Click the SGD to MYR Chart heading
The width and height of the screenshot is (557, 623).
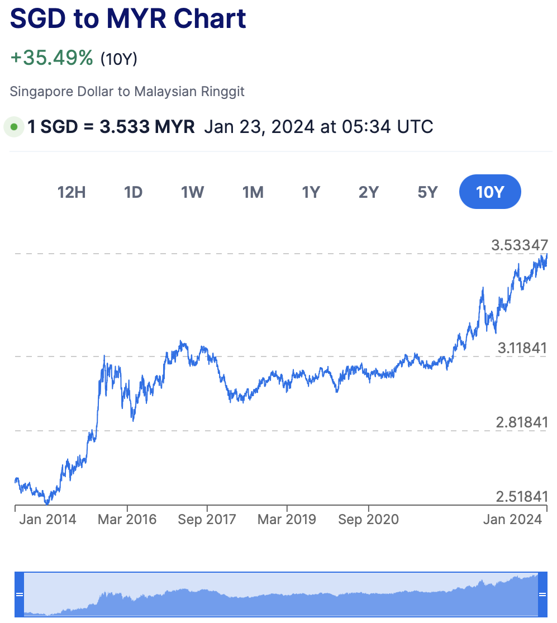(x=128, y=18)
